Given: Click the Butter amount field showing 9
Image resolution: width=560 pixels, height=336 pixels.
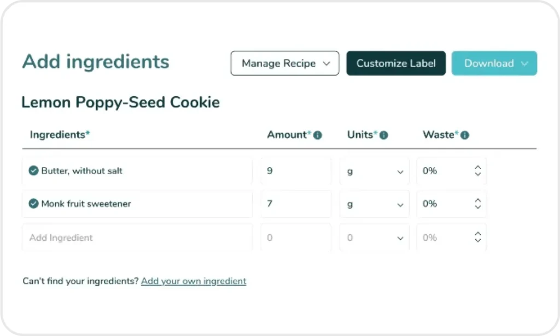Looking at the screenshot, I should 295,171.
